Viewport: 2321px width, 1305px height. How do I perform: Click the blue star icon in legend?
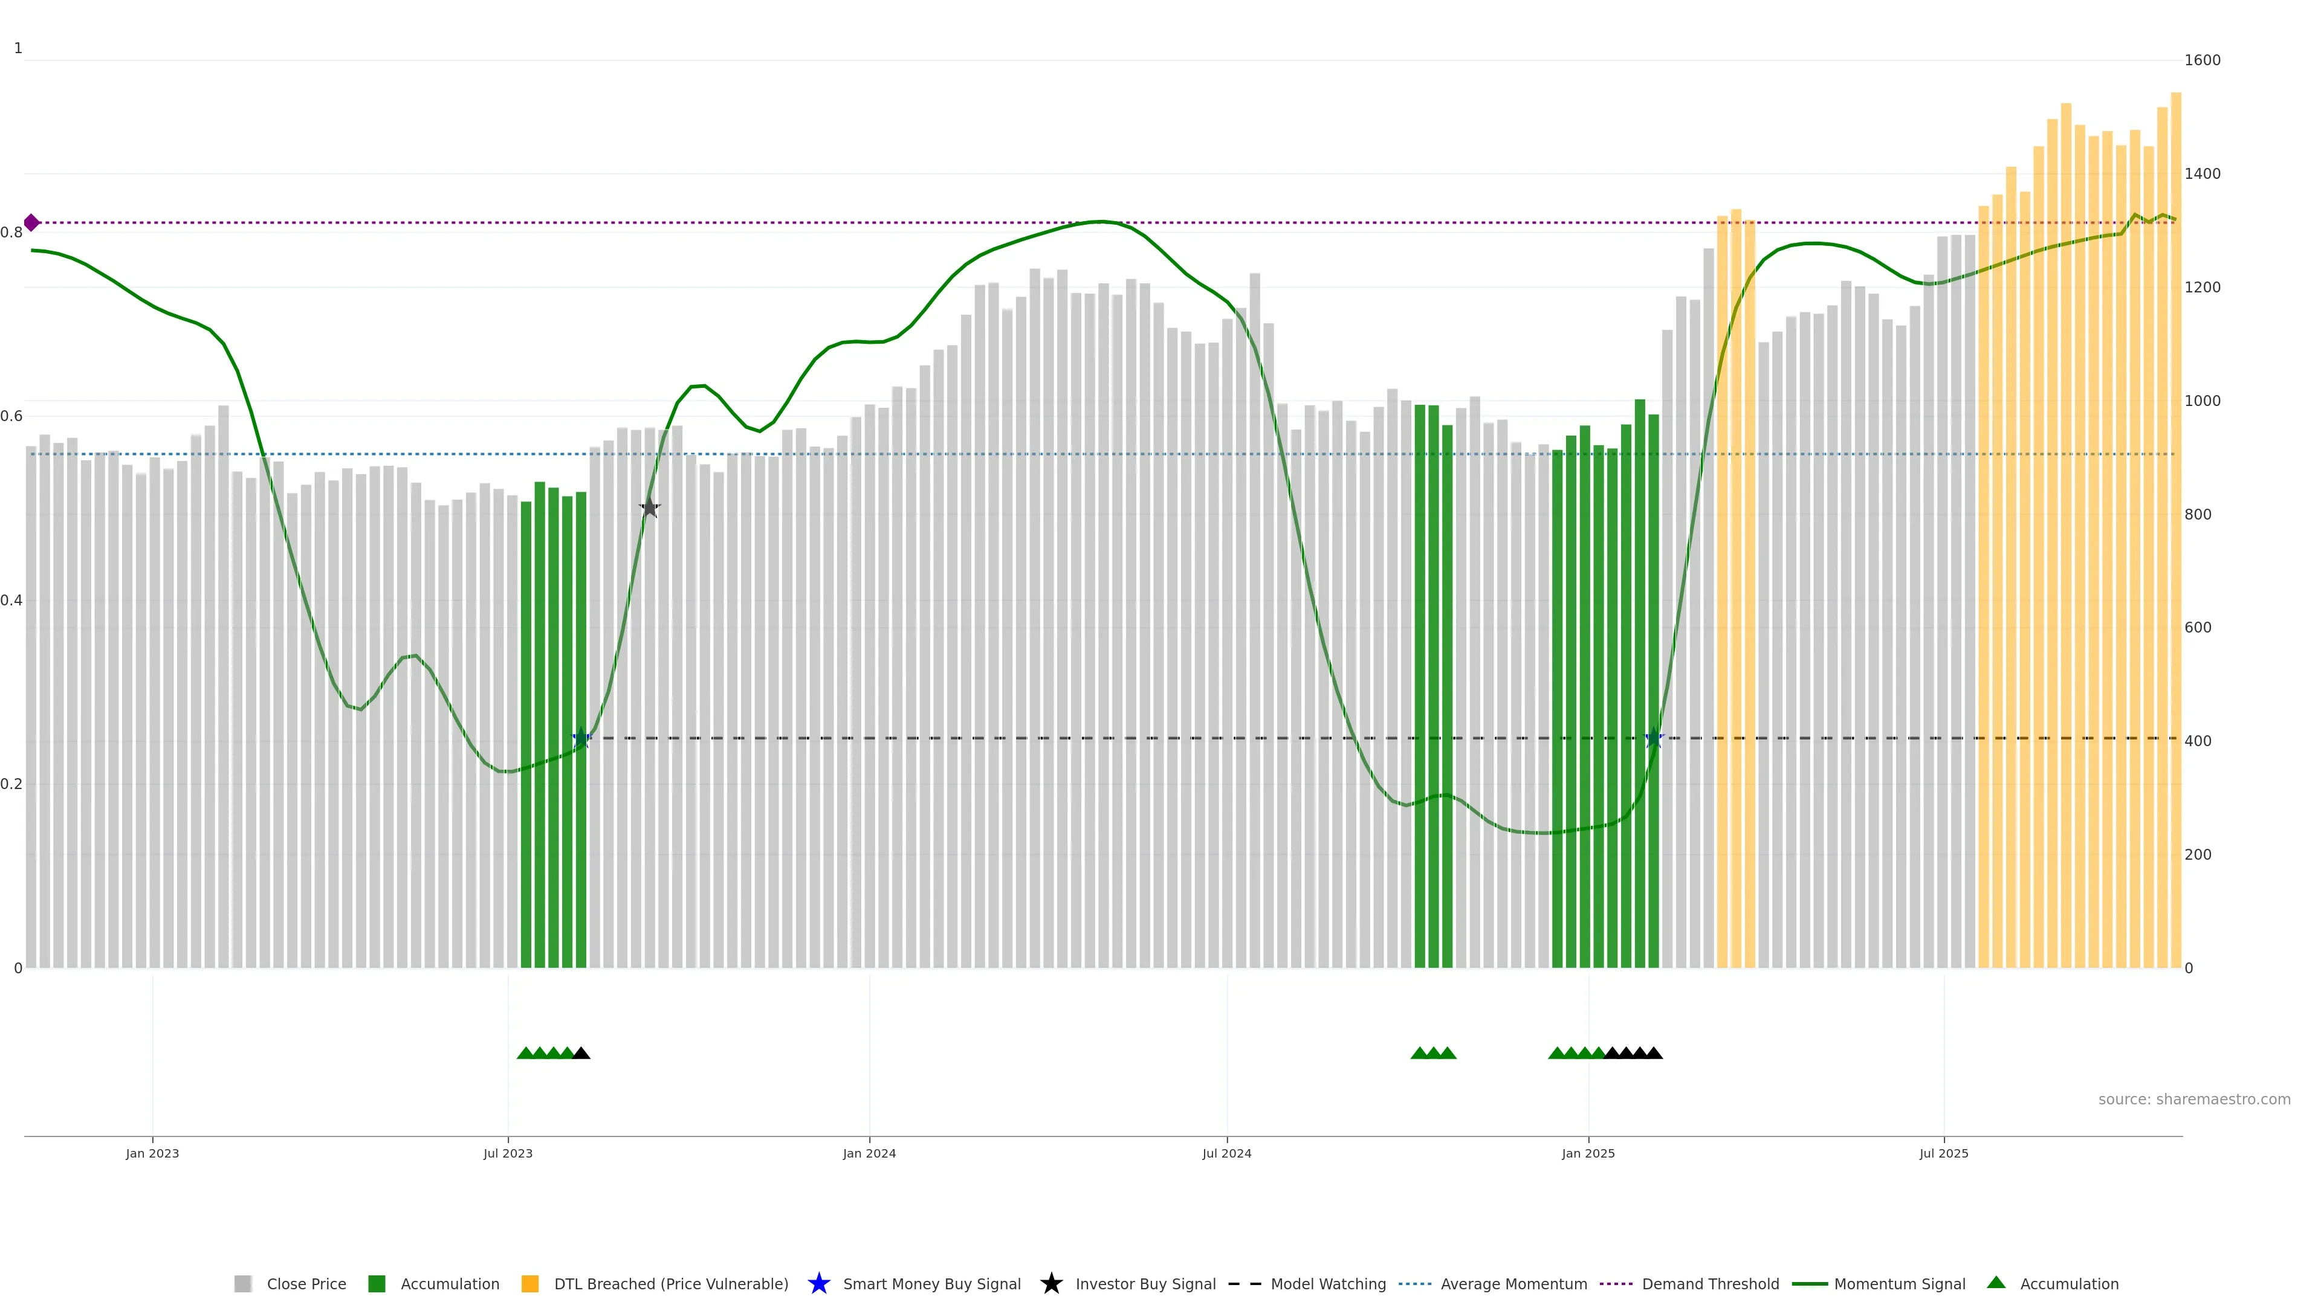coord(818,1283)
